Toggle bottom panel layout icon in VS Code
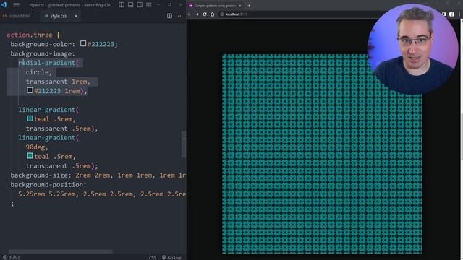463x260 pixels. tap(130, 5)
